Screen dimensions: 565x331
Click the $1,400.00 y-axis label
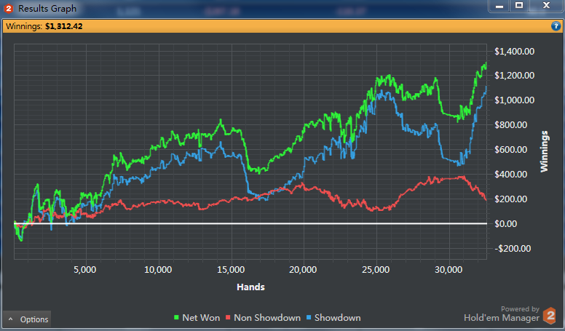point(514,51)
